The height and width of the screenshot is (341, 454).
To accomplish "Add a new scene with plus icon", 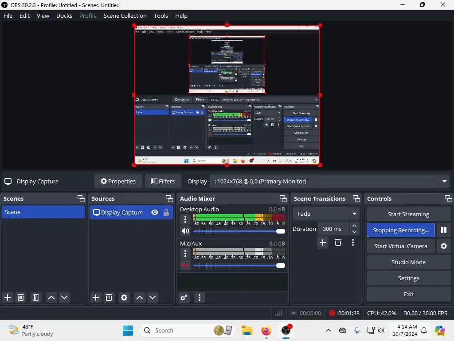I will click(x=8, y=297).
